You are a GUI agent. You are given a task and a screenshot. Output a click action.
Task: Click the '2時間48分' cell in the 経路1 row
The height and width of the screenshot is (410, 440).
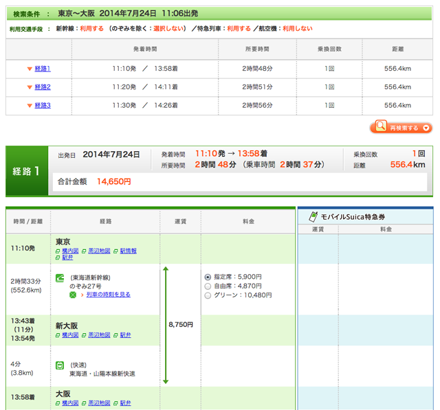pos(257,69)
